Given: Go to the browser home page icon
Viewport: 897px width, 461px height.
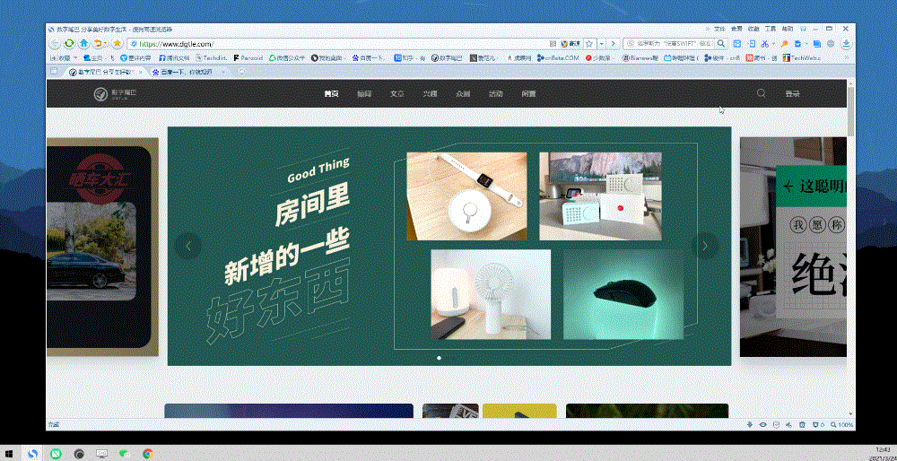Looking at the screenshot, I should pos(84,43).
